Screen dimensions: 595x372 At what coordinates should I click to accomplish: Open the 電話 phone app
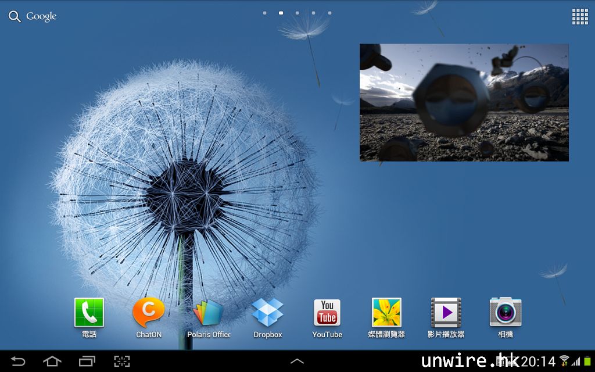(x=89, y=313)
